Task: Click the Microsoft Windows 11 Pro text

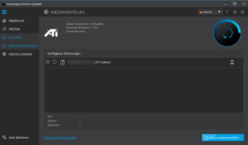Action: click(82, 28)
